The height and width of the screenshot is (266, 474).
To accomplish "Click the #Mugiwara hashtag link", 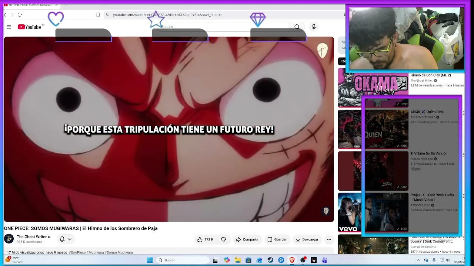I will [95, 252].
